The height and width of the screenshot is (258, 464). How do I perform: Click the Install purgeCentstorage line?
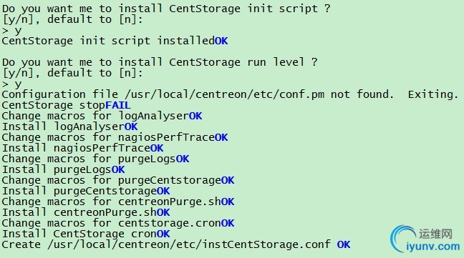click(x=86, y=191)
